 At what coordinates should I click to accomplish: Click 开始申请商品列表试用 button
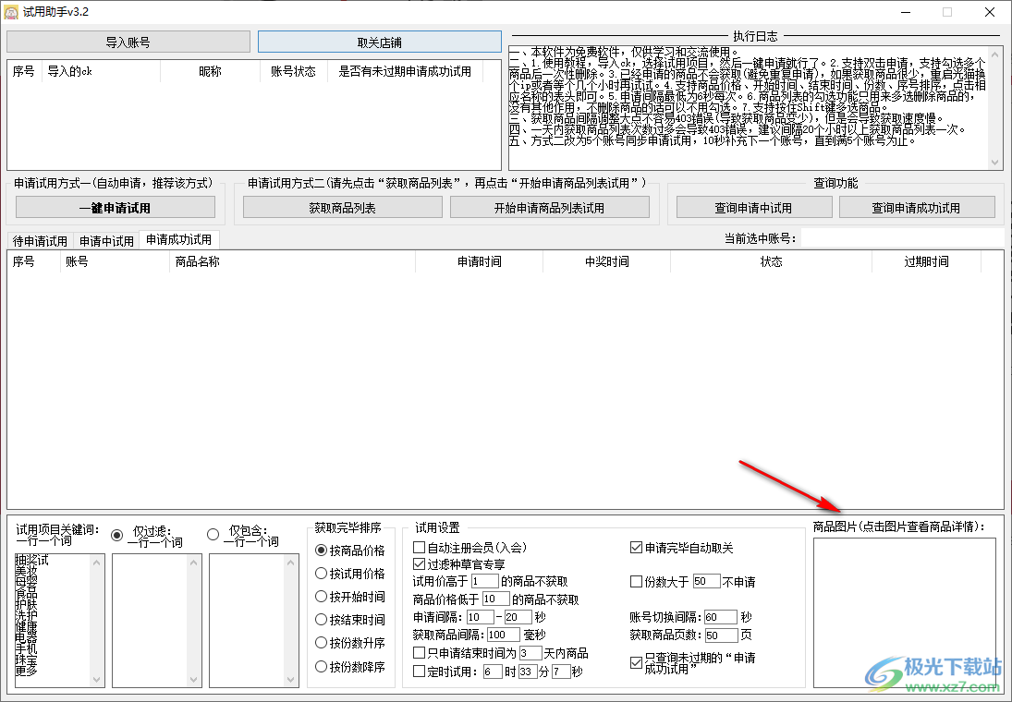coord(549,208)
